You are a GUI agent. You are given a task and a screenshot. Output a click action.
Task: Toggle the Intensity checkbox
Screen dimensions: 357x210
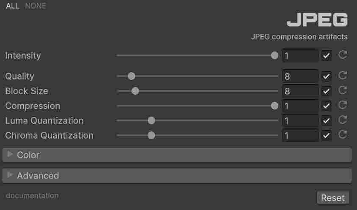(x=326, y=55)
